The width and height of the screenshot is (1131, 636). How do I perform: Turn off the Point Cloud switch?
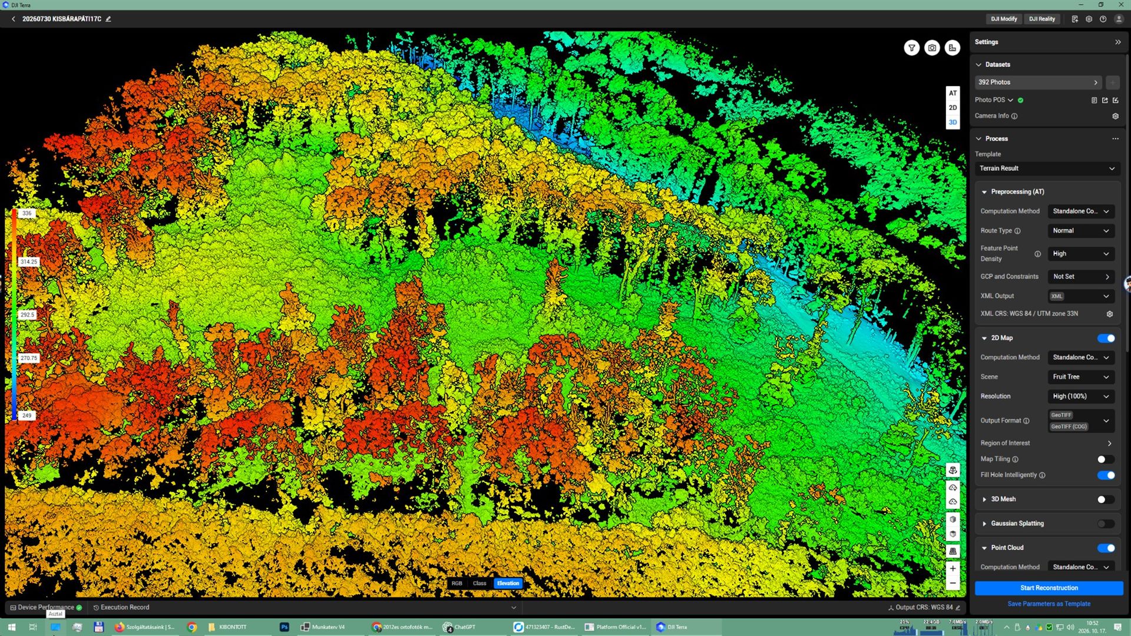pos(1106,548)
